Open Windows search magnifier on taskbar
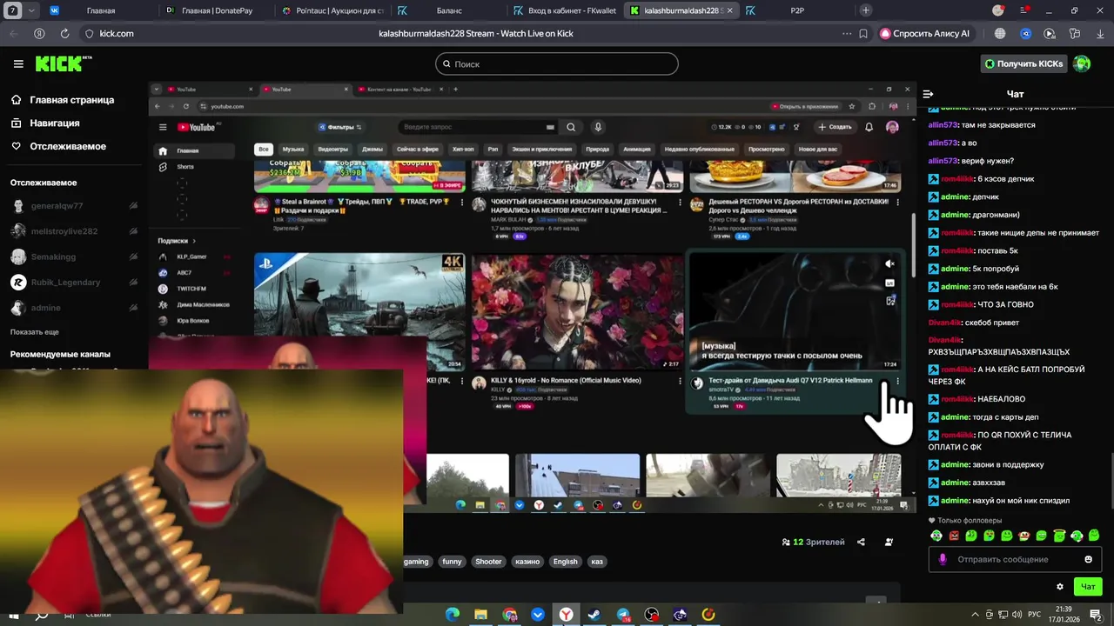The height and width of the screenshot is (626, 1114). pos(41,616)
